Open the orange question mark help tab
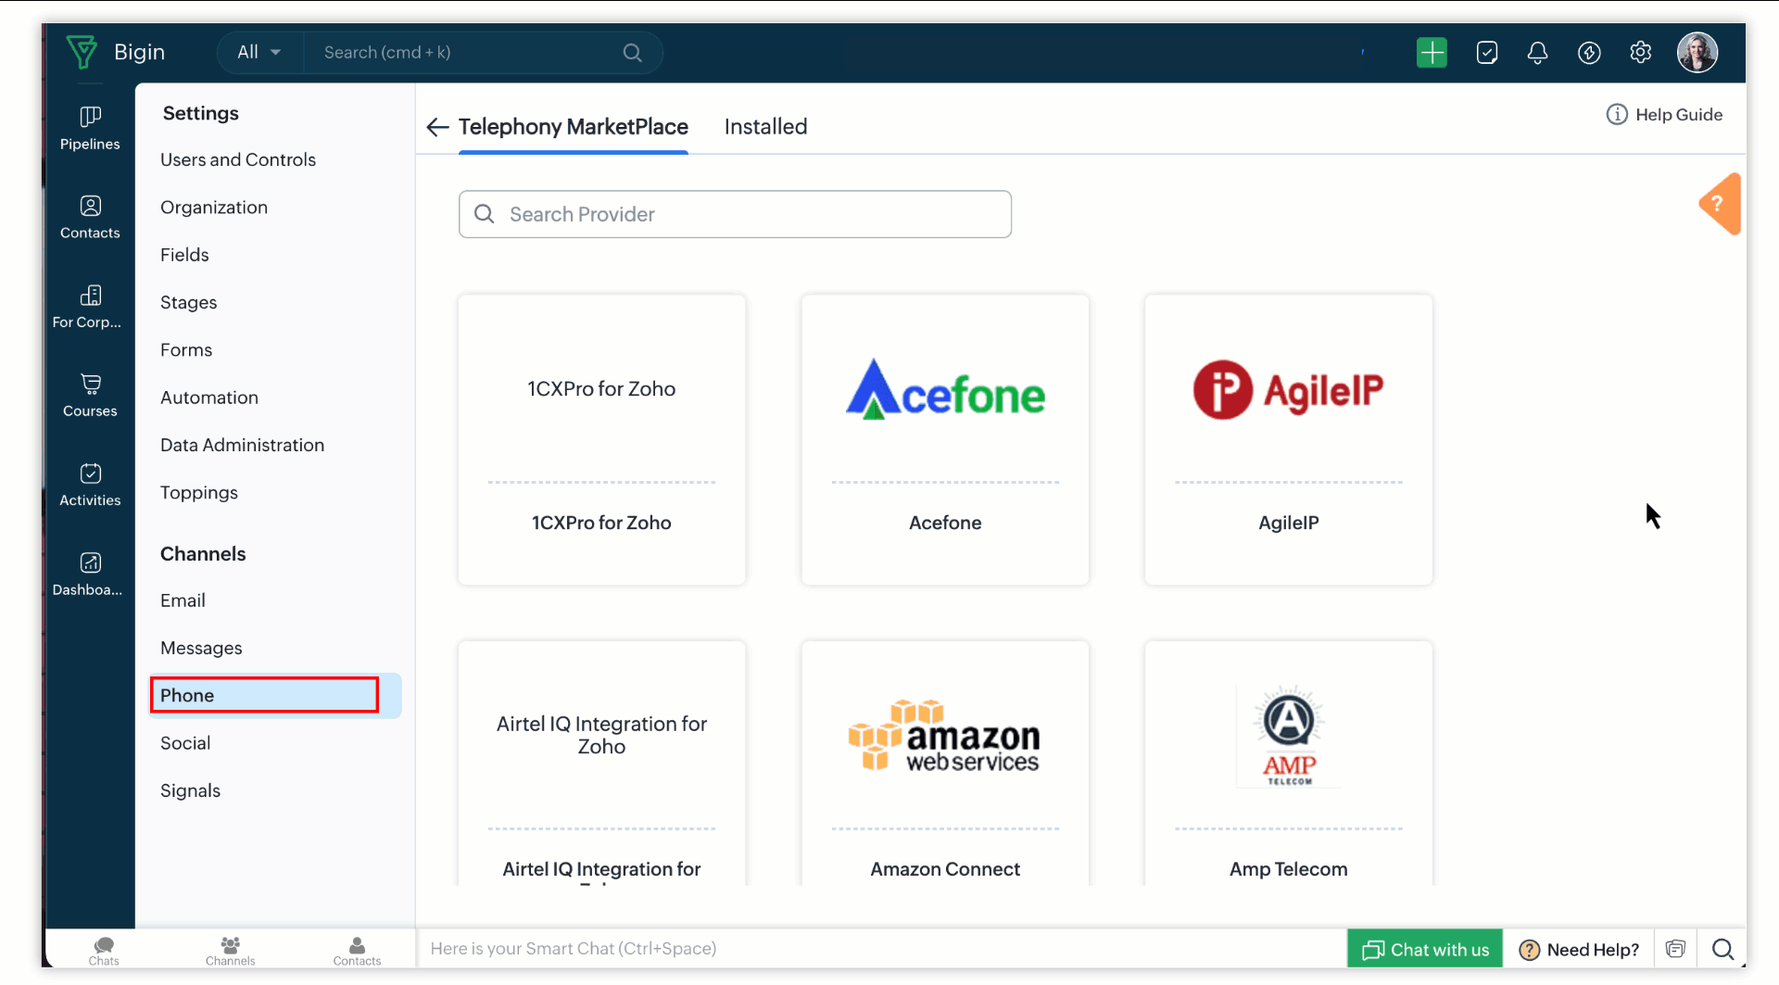This screenshot has height=985, width=1779. coord(1719,204)
